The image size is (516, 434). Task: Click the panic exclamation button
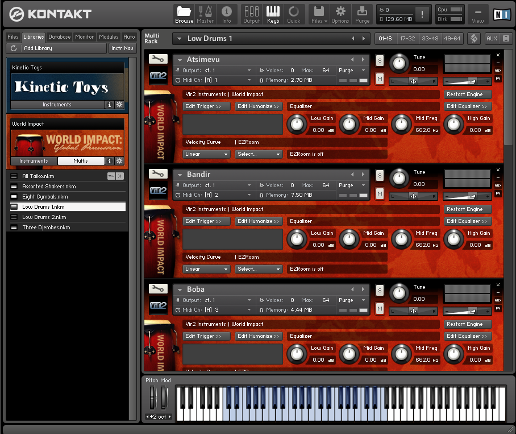(x=422, y=14)
